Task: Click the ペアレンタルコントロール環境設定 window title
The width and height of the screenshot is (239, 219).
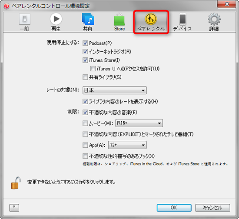Action: click(x=50, y=6)
